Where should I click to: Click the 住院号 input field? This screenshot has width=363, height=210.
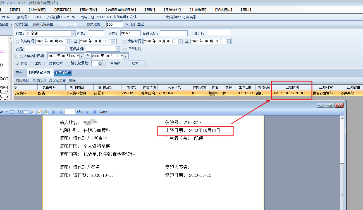(x=130, y=33)
